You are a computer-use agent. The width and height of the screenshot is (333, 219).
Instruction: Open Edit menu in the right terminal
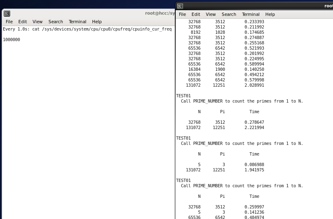tap(196, 14)
